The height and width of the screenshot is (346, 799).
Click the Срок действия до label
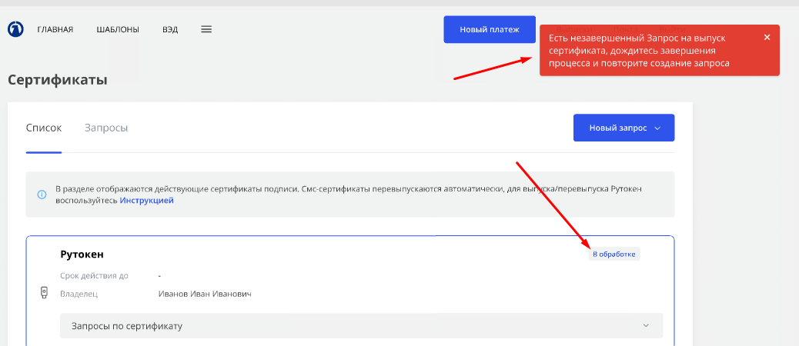(x=94, y=276)
